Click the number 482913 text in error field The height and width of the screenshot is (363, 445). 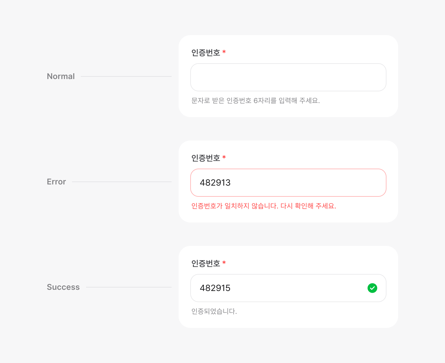(215, 183)
